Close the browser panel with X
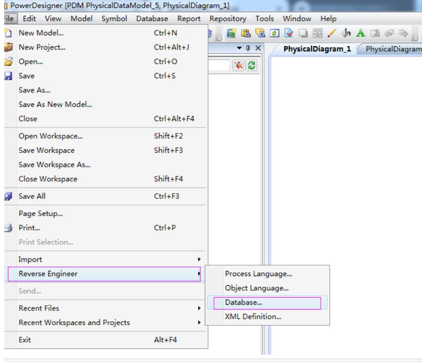 [258, 48]
